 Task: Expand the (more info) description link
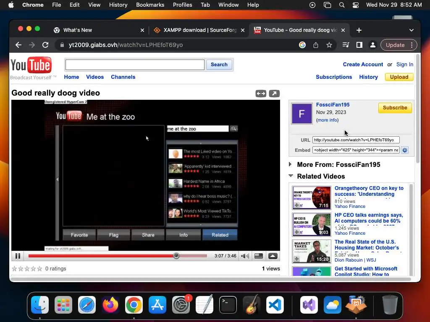327,120
